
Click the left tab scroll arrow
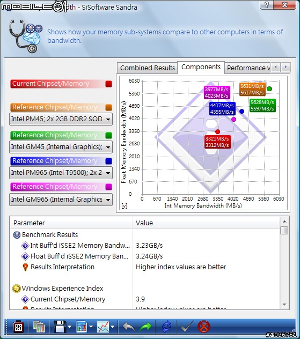(275, 67)
